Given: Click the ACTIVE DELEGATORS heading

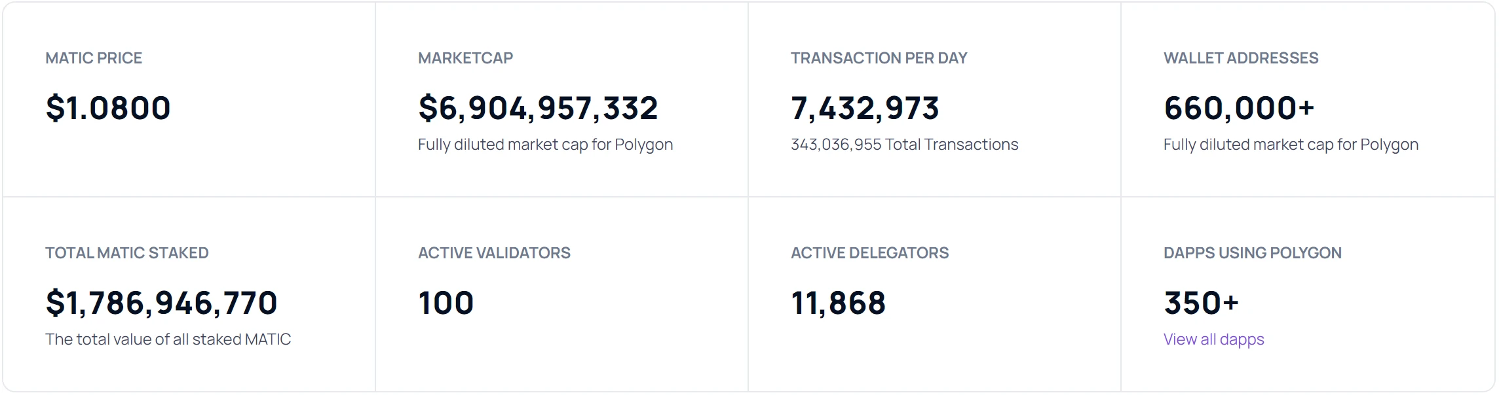Looking at the screenshot, I should pyautogui.click(x=869, y=253).
